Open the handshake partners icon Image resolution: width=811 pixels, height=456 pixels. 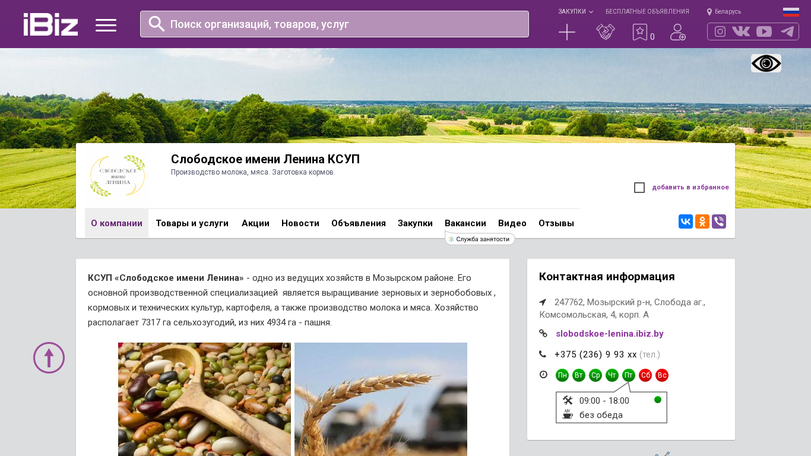pyautogui.click(x=606, y=32)
